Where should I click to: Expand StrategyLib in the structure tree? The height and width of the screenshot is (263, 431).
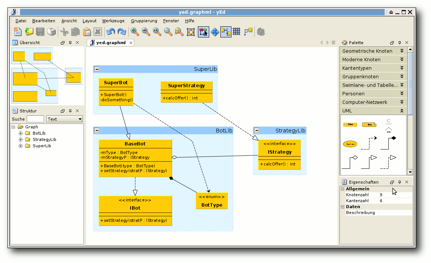[21, 139]
